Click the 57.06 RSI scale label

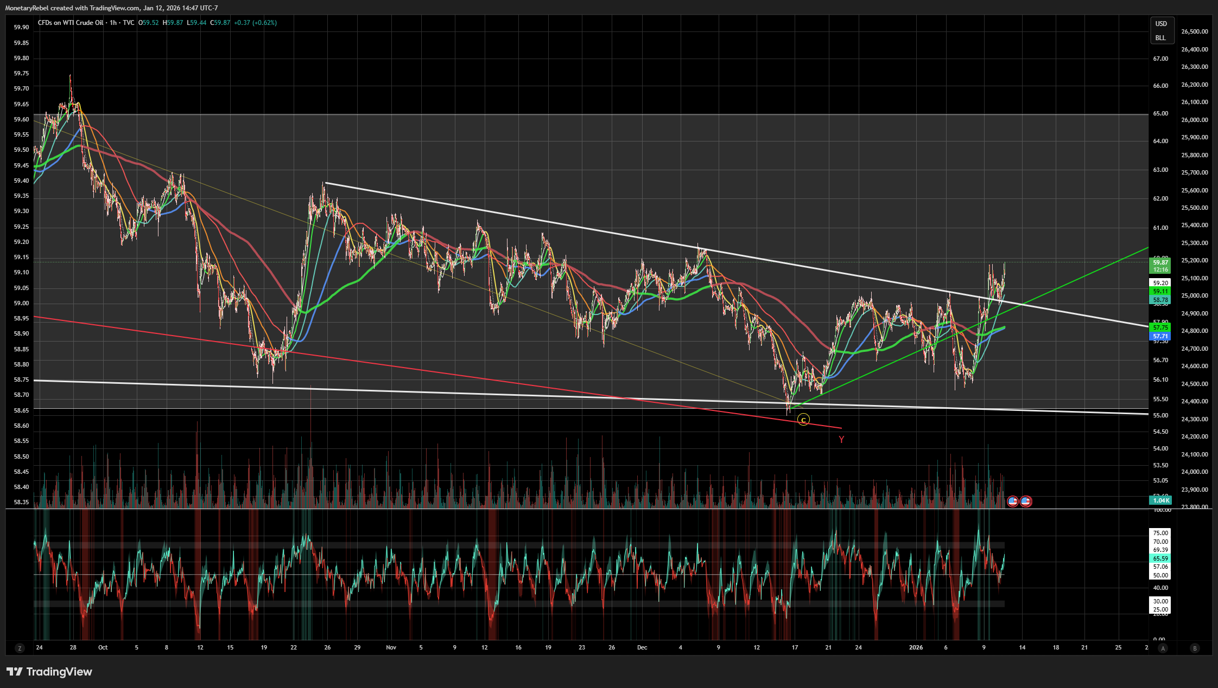[1160, 567]
